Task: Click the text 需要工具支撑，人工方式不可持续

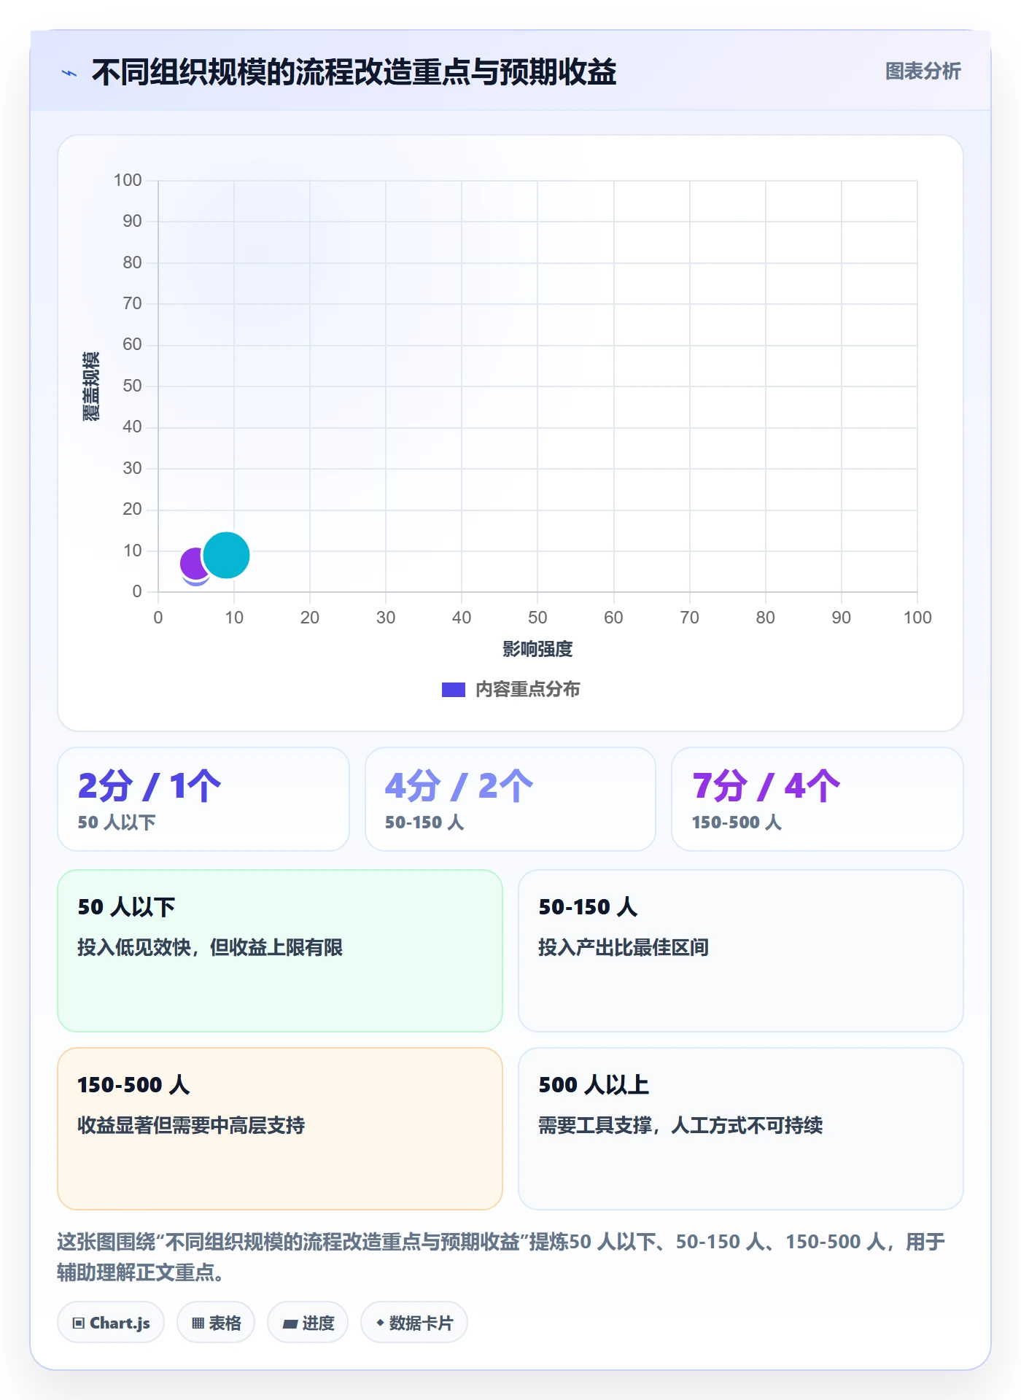Action: pyautogui.click(x=680, y=1125)
